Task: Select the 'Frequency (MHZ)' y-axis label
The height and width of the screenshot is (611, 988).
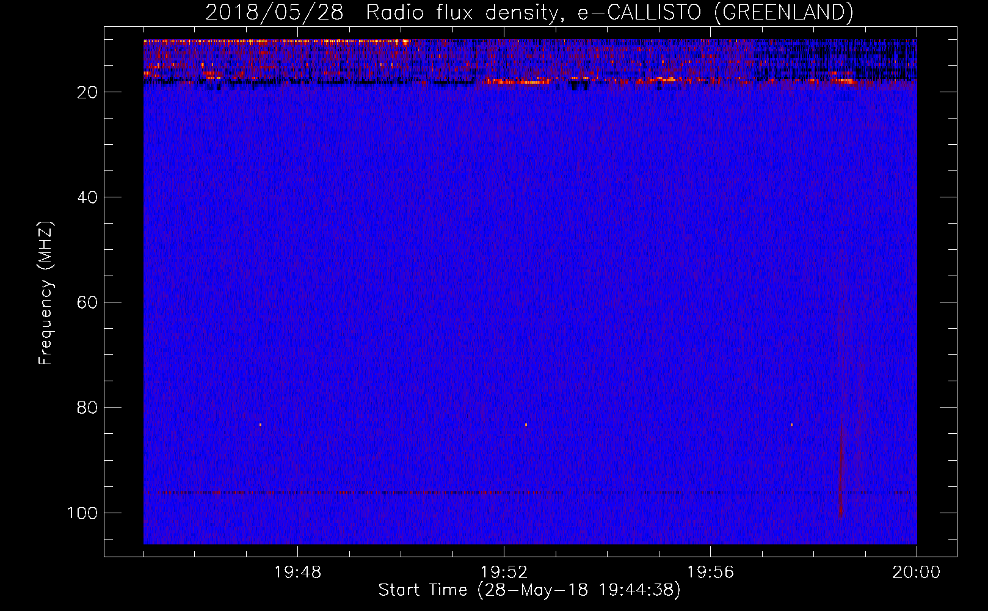Action: (46, 293)
